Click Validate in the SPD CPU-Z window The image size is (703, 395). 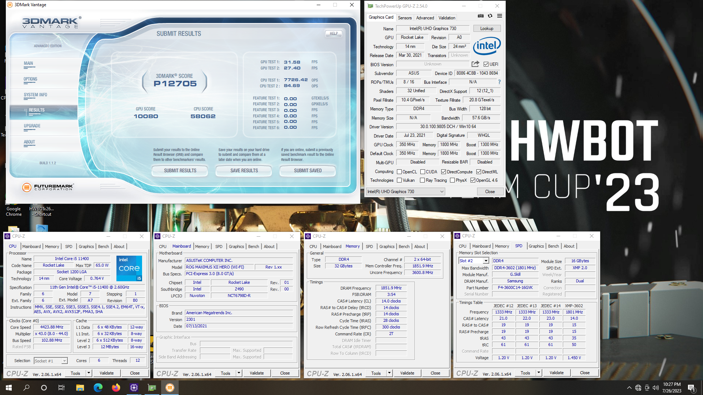tap(557, 373)
